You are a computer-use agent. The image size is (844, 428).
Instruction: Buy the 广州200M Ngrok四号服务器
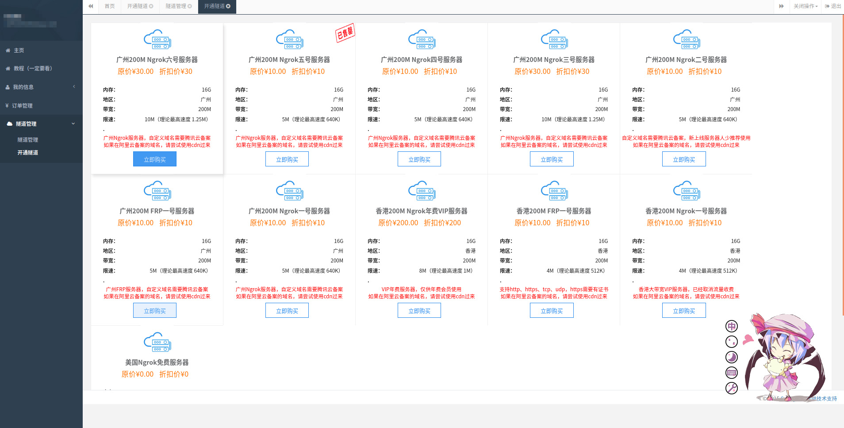(419, 159)
